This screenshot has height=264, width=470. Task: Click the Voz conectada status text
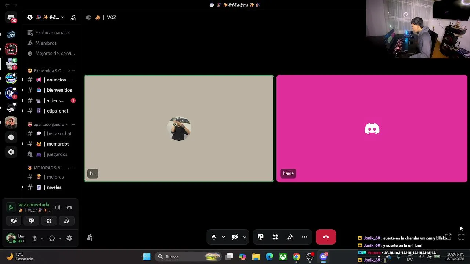[34, 205]
